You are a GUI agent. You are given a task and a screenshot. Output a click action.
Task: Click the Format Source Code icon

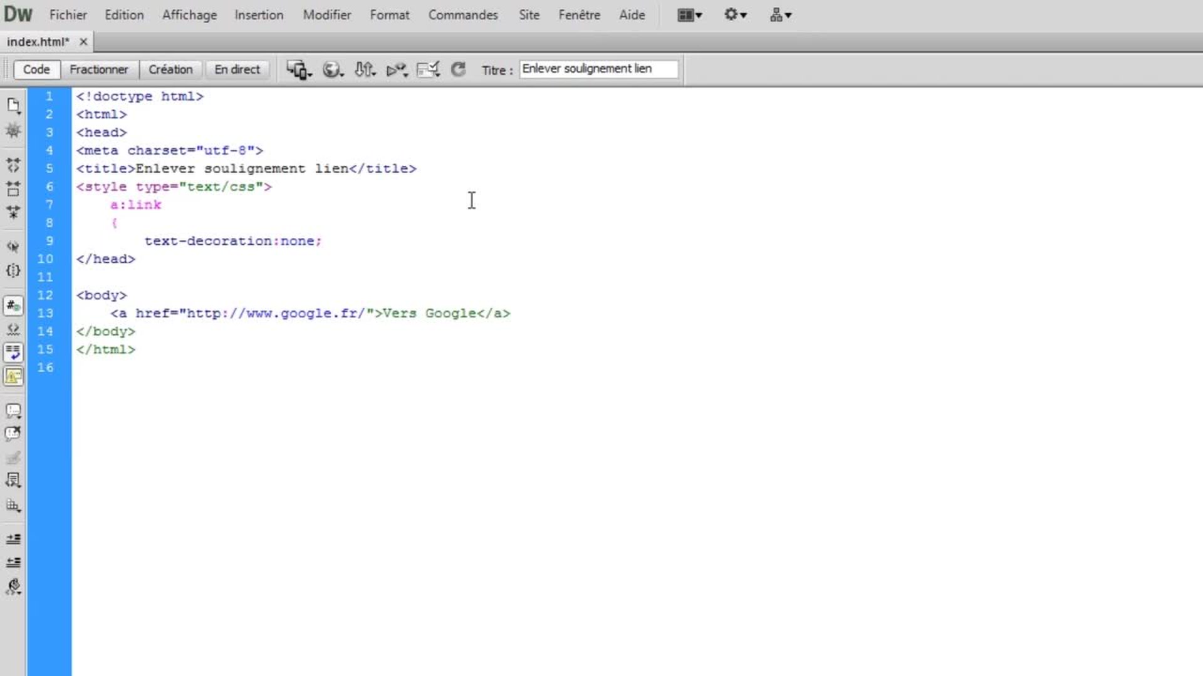tap(13, 586)
